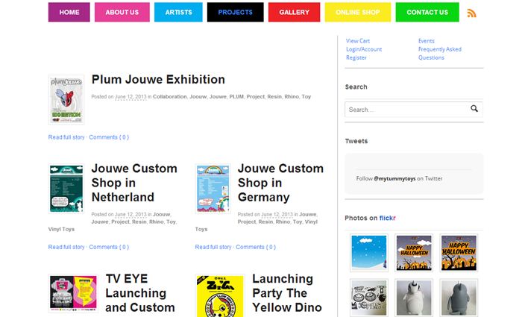
Task: Open the PROJECTS menu item
Action: coord(236,13)
